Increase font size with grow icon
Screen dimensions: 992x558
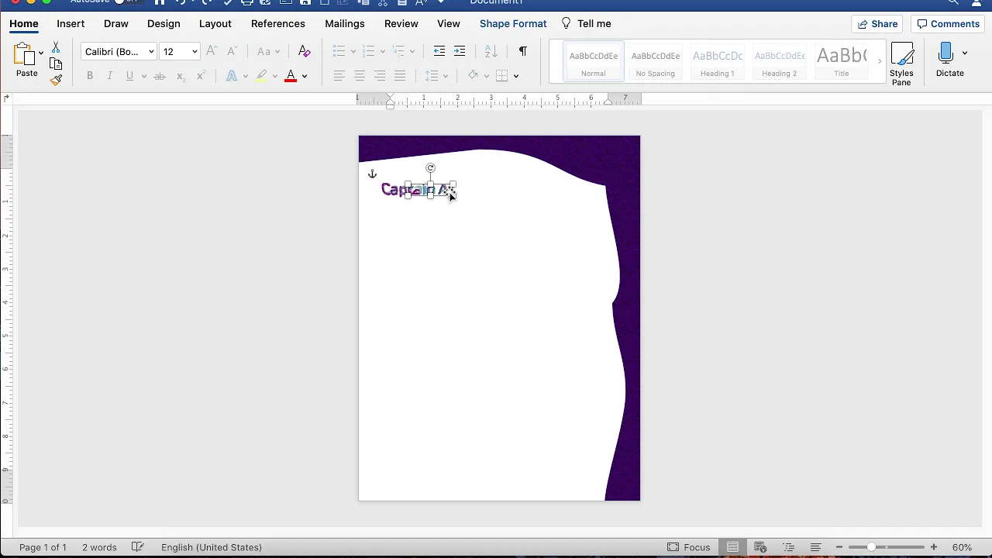(x=212, y=51)
